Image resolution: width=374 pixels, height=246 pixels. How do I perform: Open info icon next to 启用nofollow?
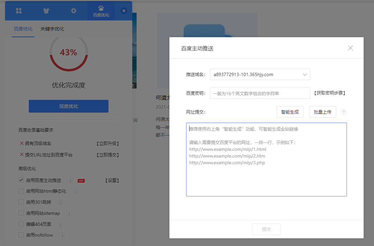[x=62, y=235]
